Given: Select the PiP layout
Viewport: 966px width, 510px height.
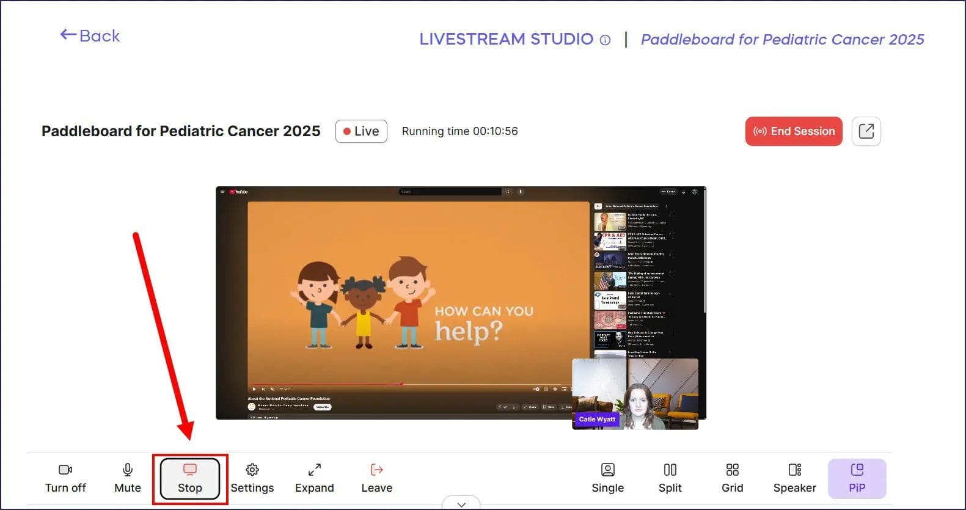Looking at the screenshot, I should [x=857, y=478].
